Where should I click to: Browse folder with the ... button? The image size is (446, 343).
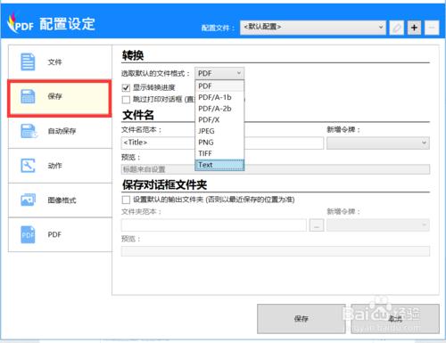317,225
